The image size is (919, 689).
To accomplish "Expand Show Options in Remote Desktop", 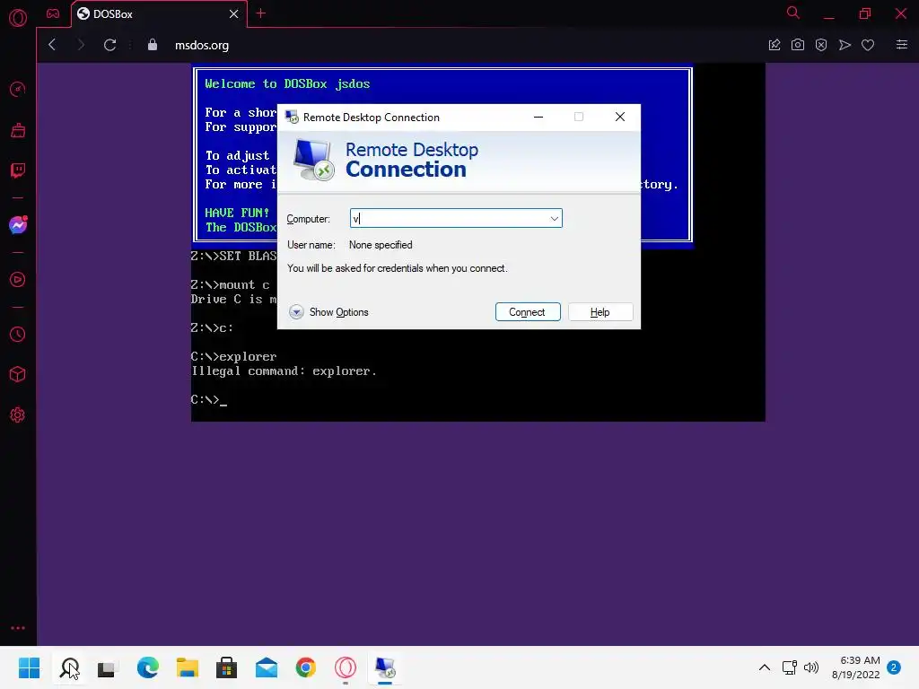I will click(x=328, y=311).
